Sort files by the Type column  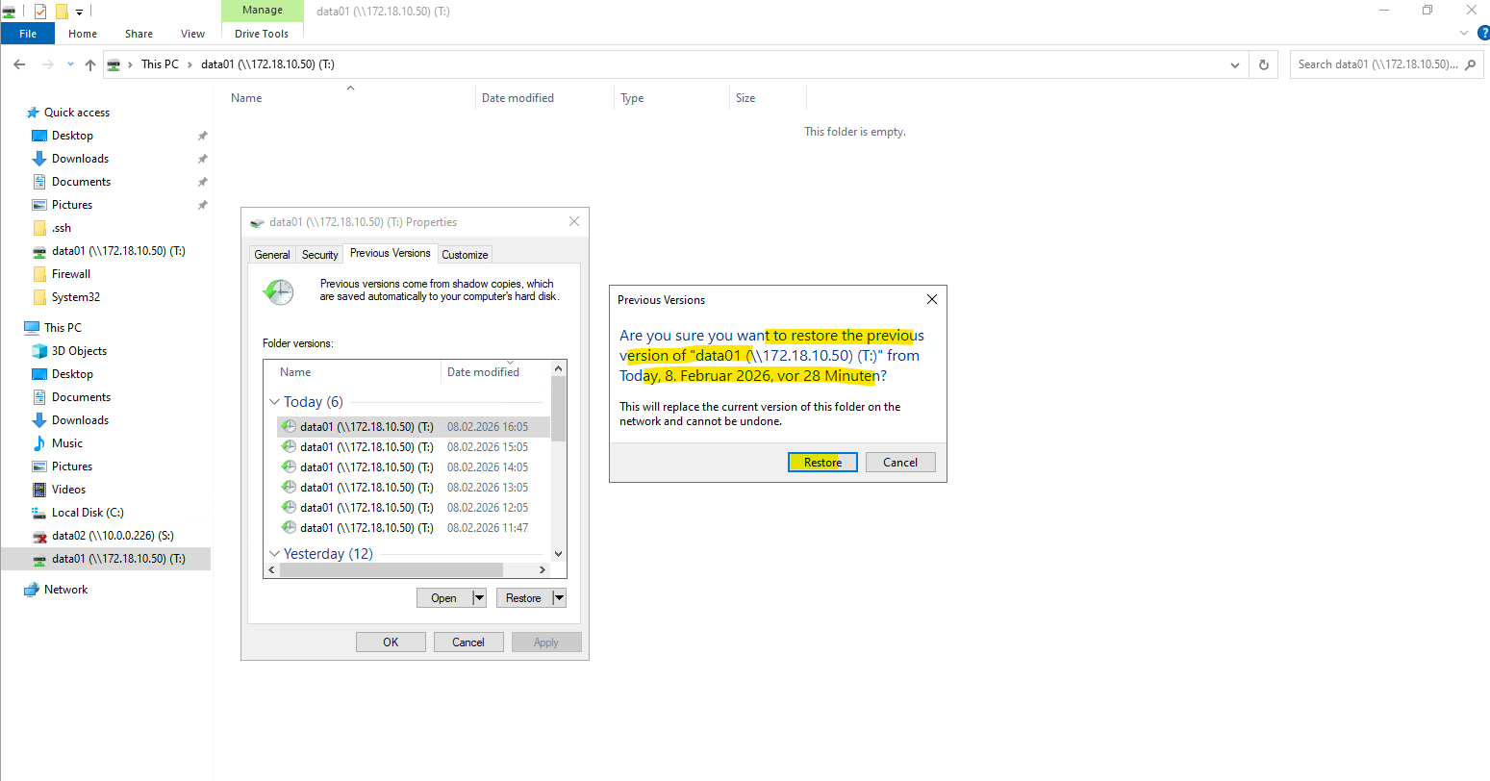click(x=672, y=98)
